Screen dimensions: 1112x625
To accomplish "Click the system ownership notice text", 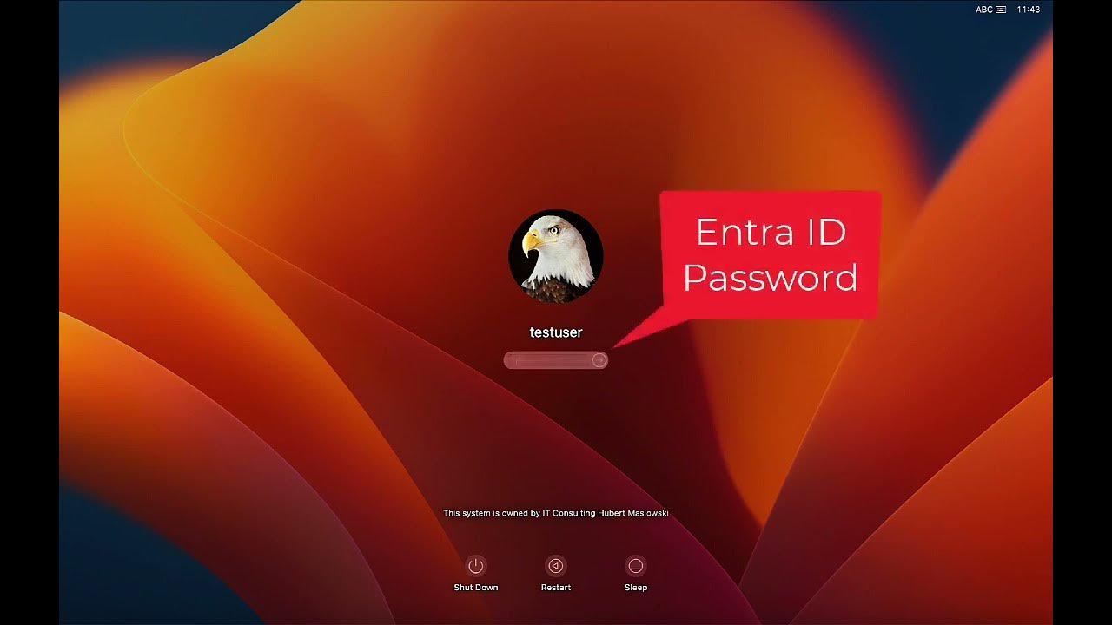I will point(556,513).
